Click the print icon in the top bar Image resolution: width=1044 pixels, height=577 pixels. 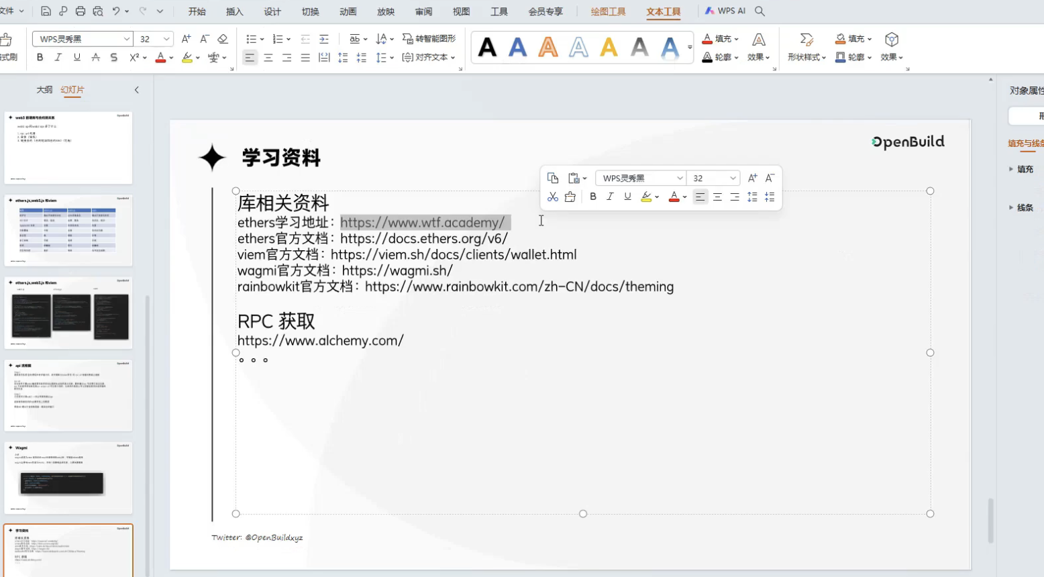(81, 11)
